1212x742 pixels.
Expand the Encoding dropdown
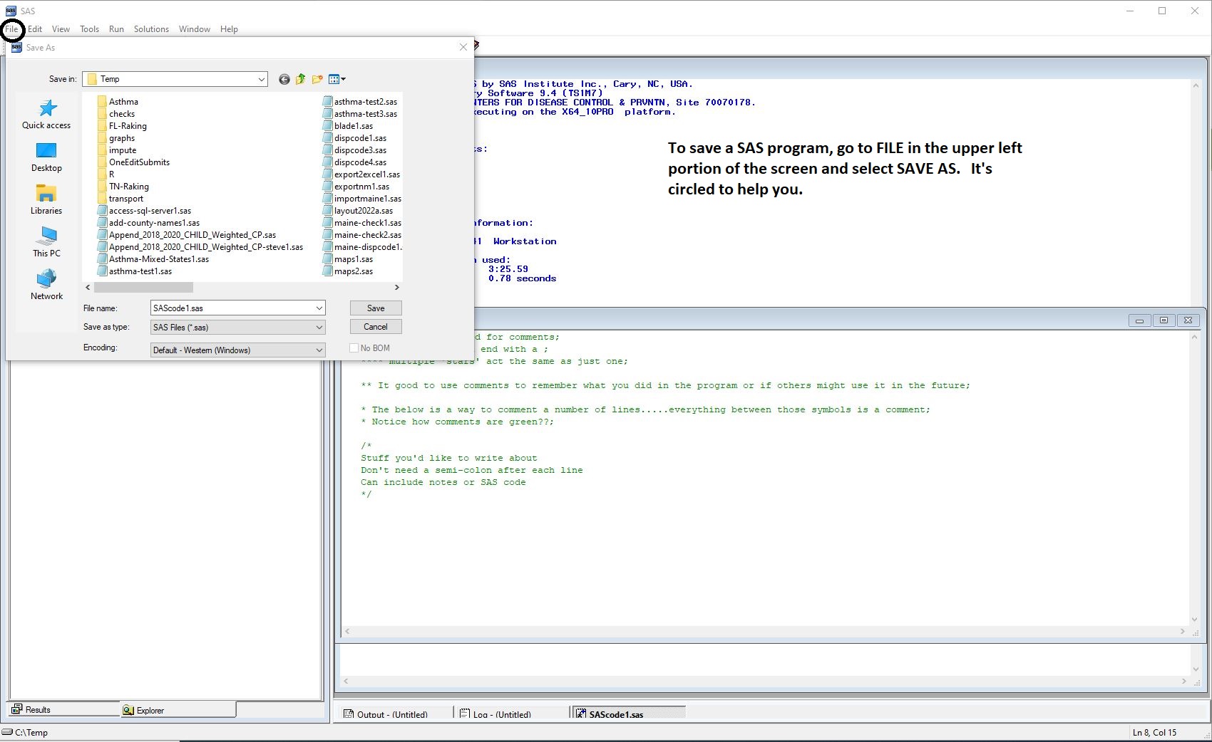[x=319, y=350]
